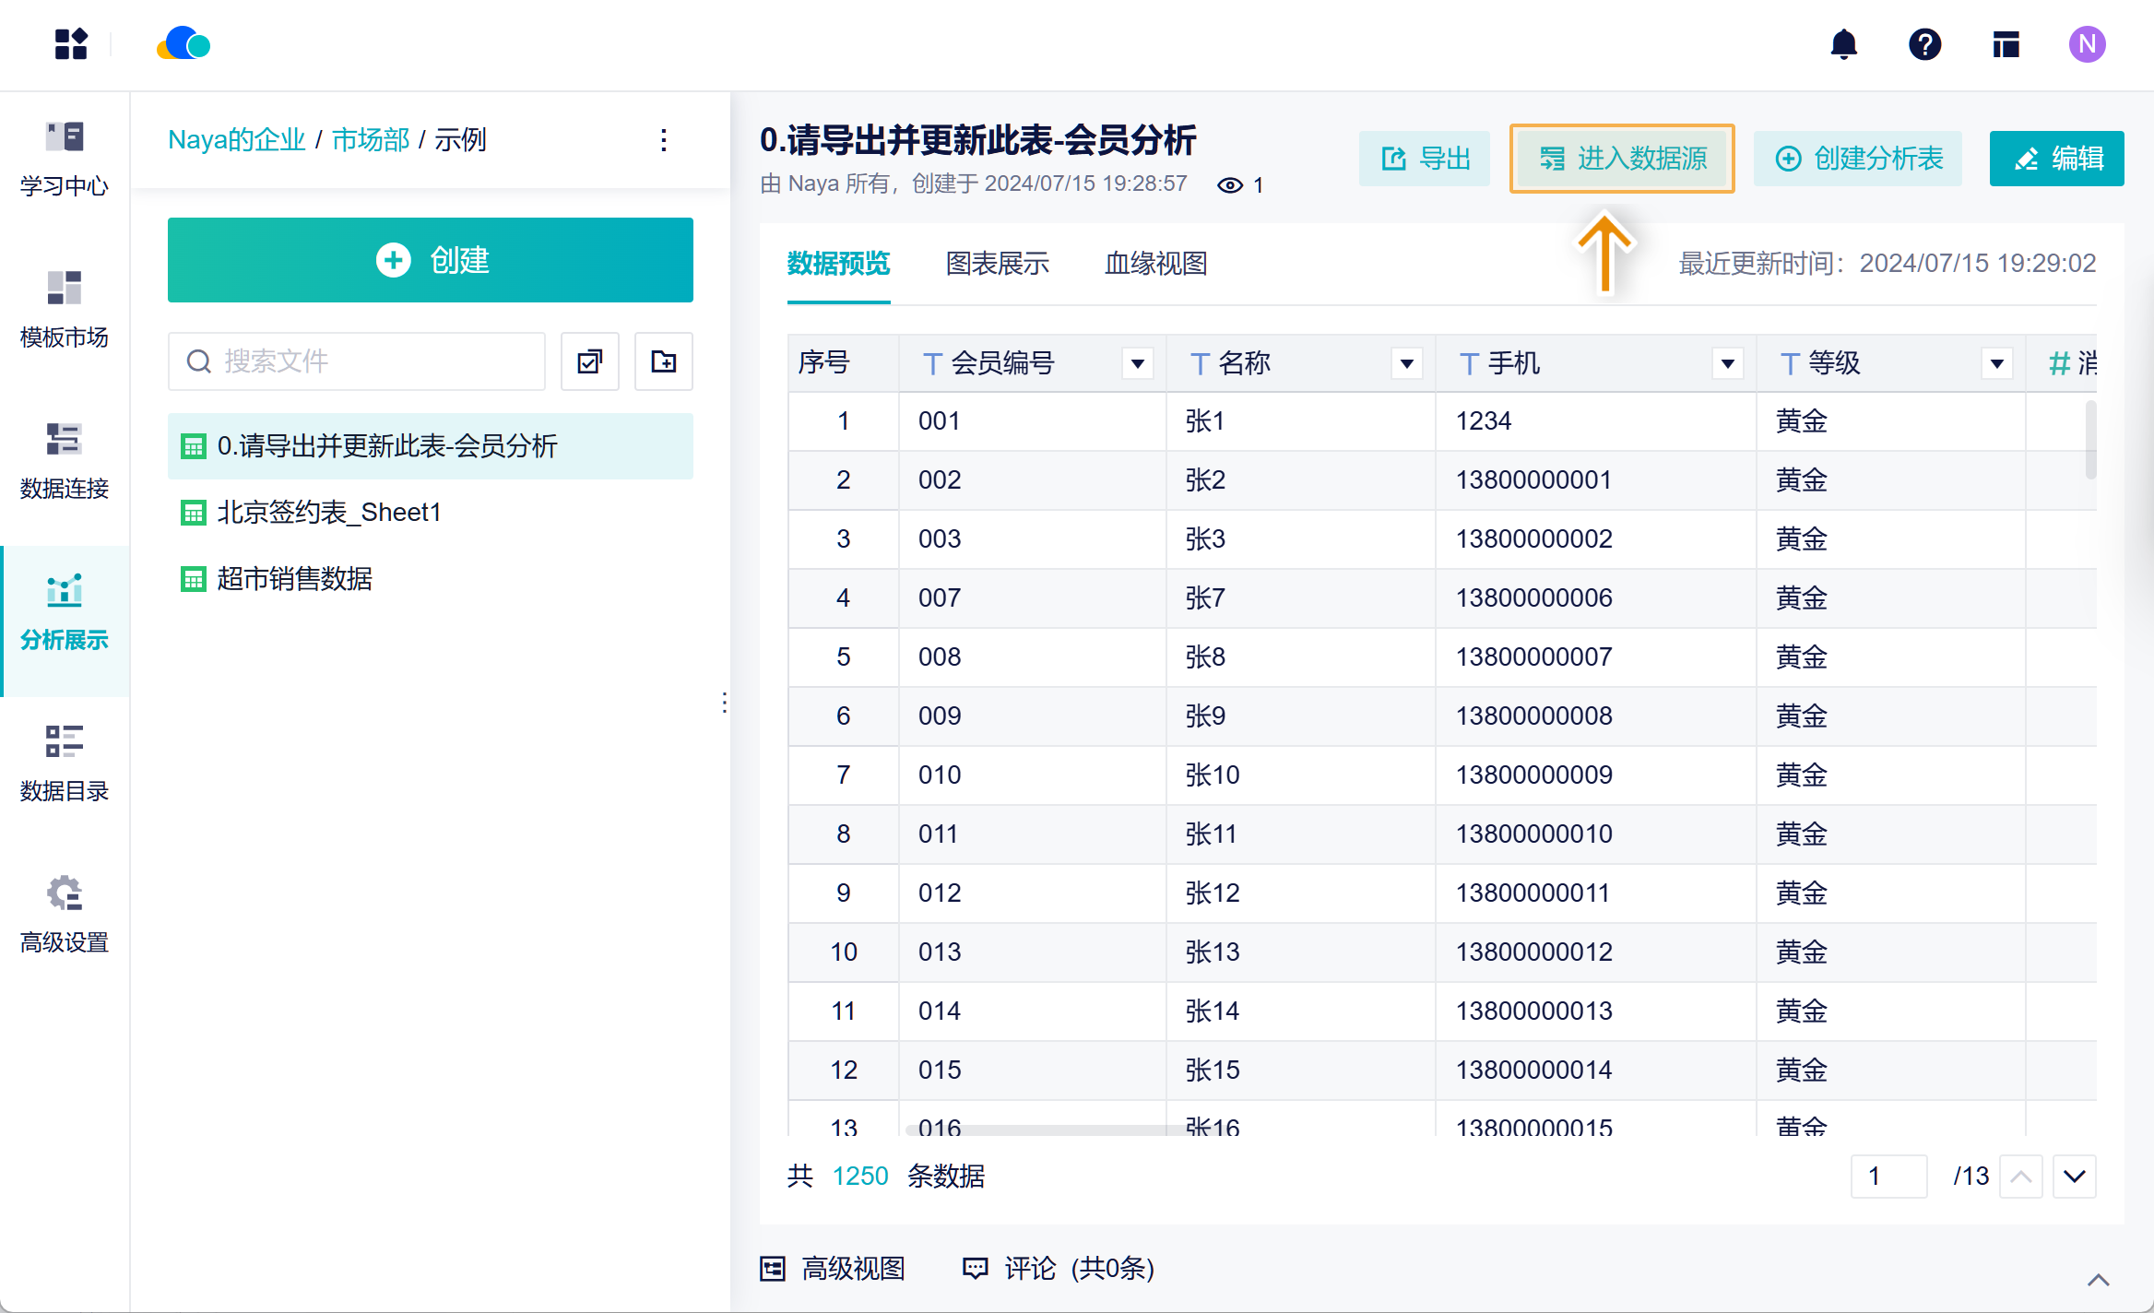This screenshot has width=2154, height=1313.
Task: Click the 进入数据源 button
Action: pos(1622,159)
